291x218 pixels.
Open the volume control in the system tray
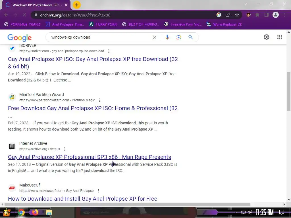(x=250, y=212)
